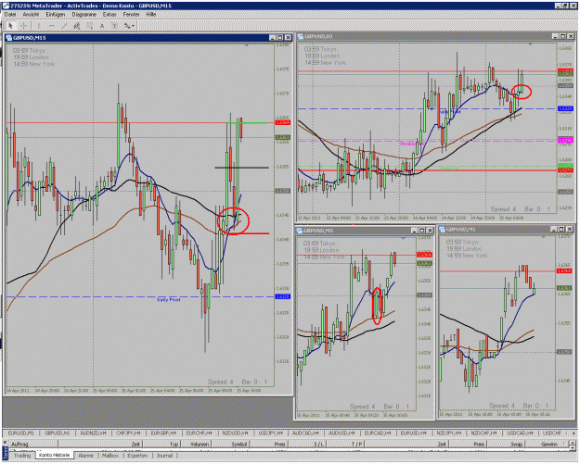Click the Daily Pivot label on M15 chart
The width and height of the screenshot is (580, 464).
[x=169, y=300]
